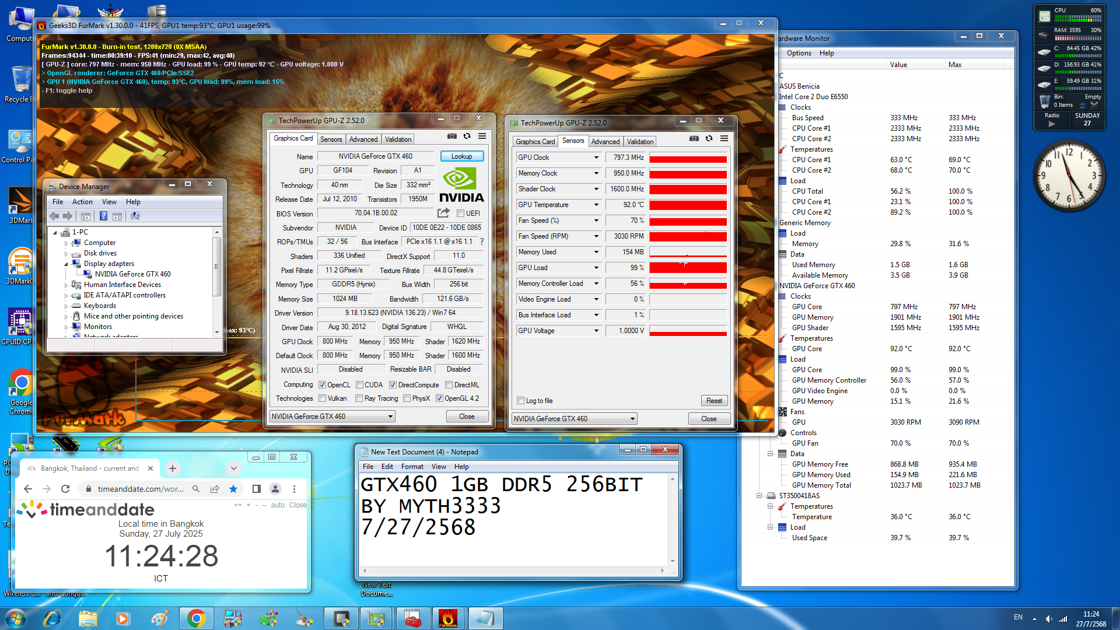
Task: Click the Memory Controller Load sensor graph
Action: coord(688,283)
